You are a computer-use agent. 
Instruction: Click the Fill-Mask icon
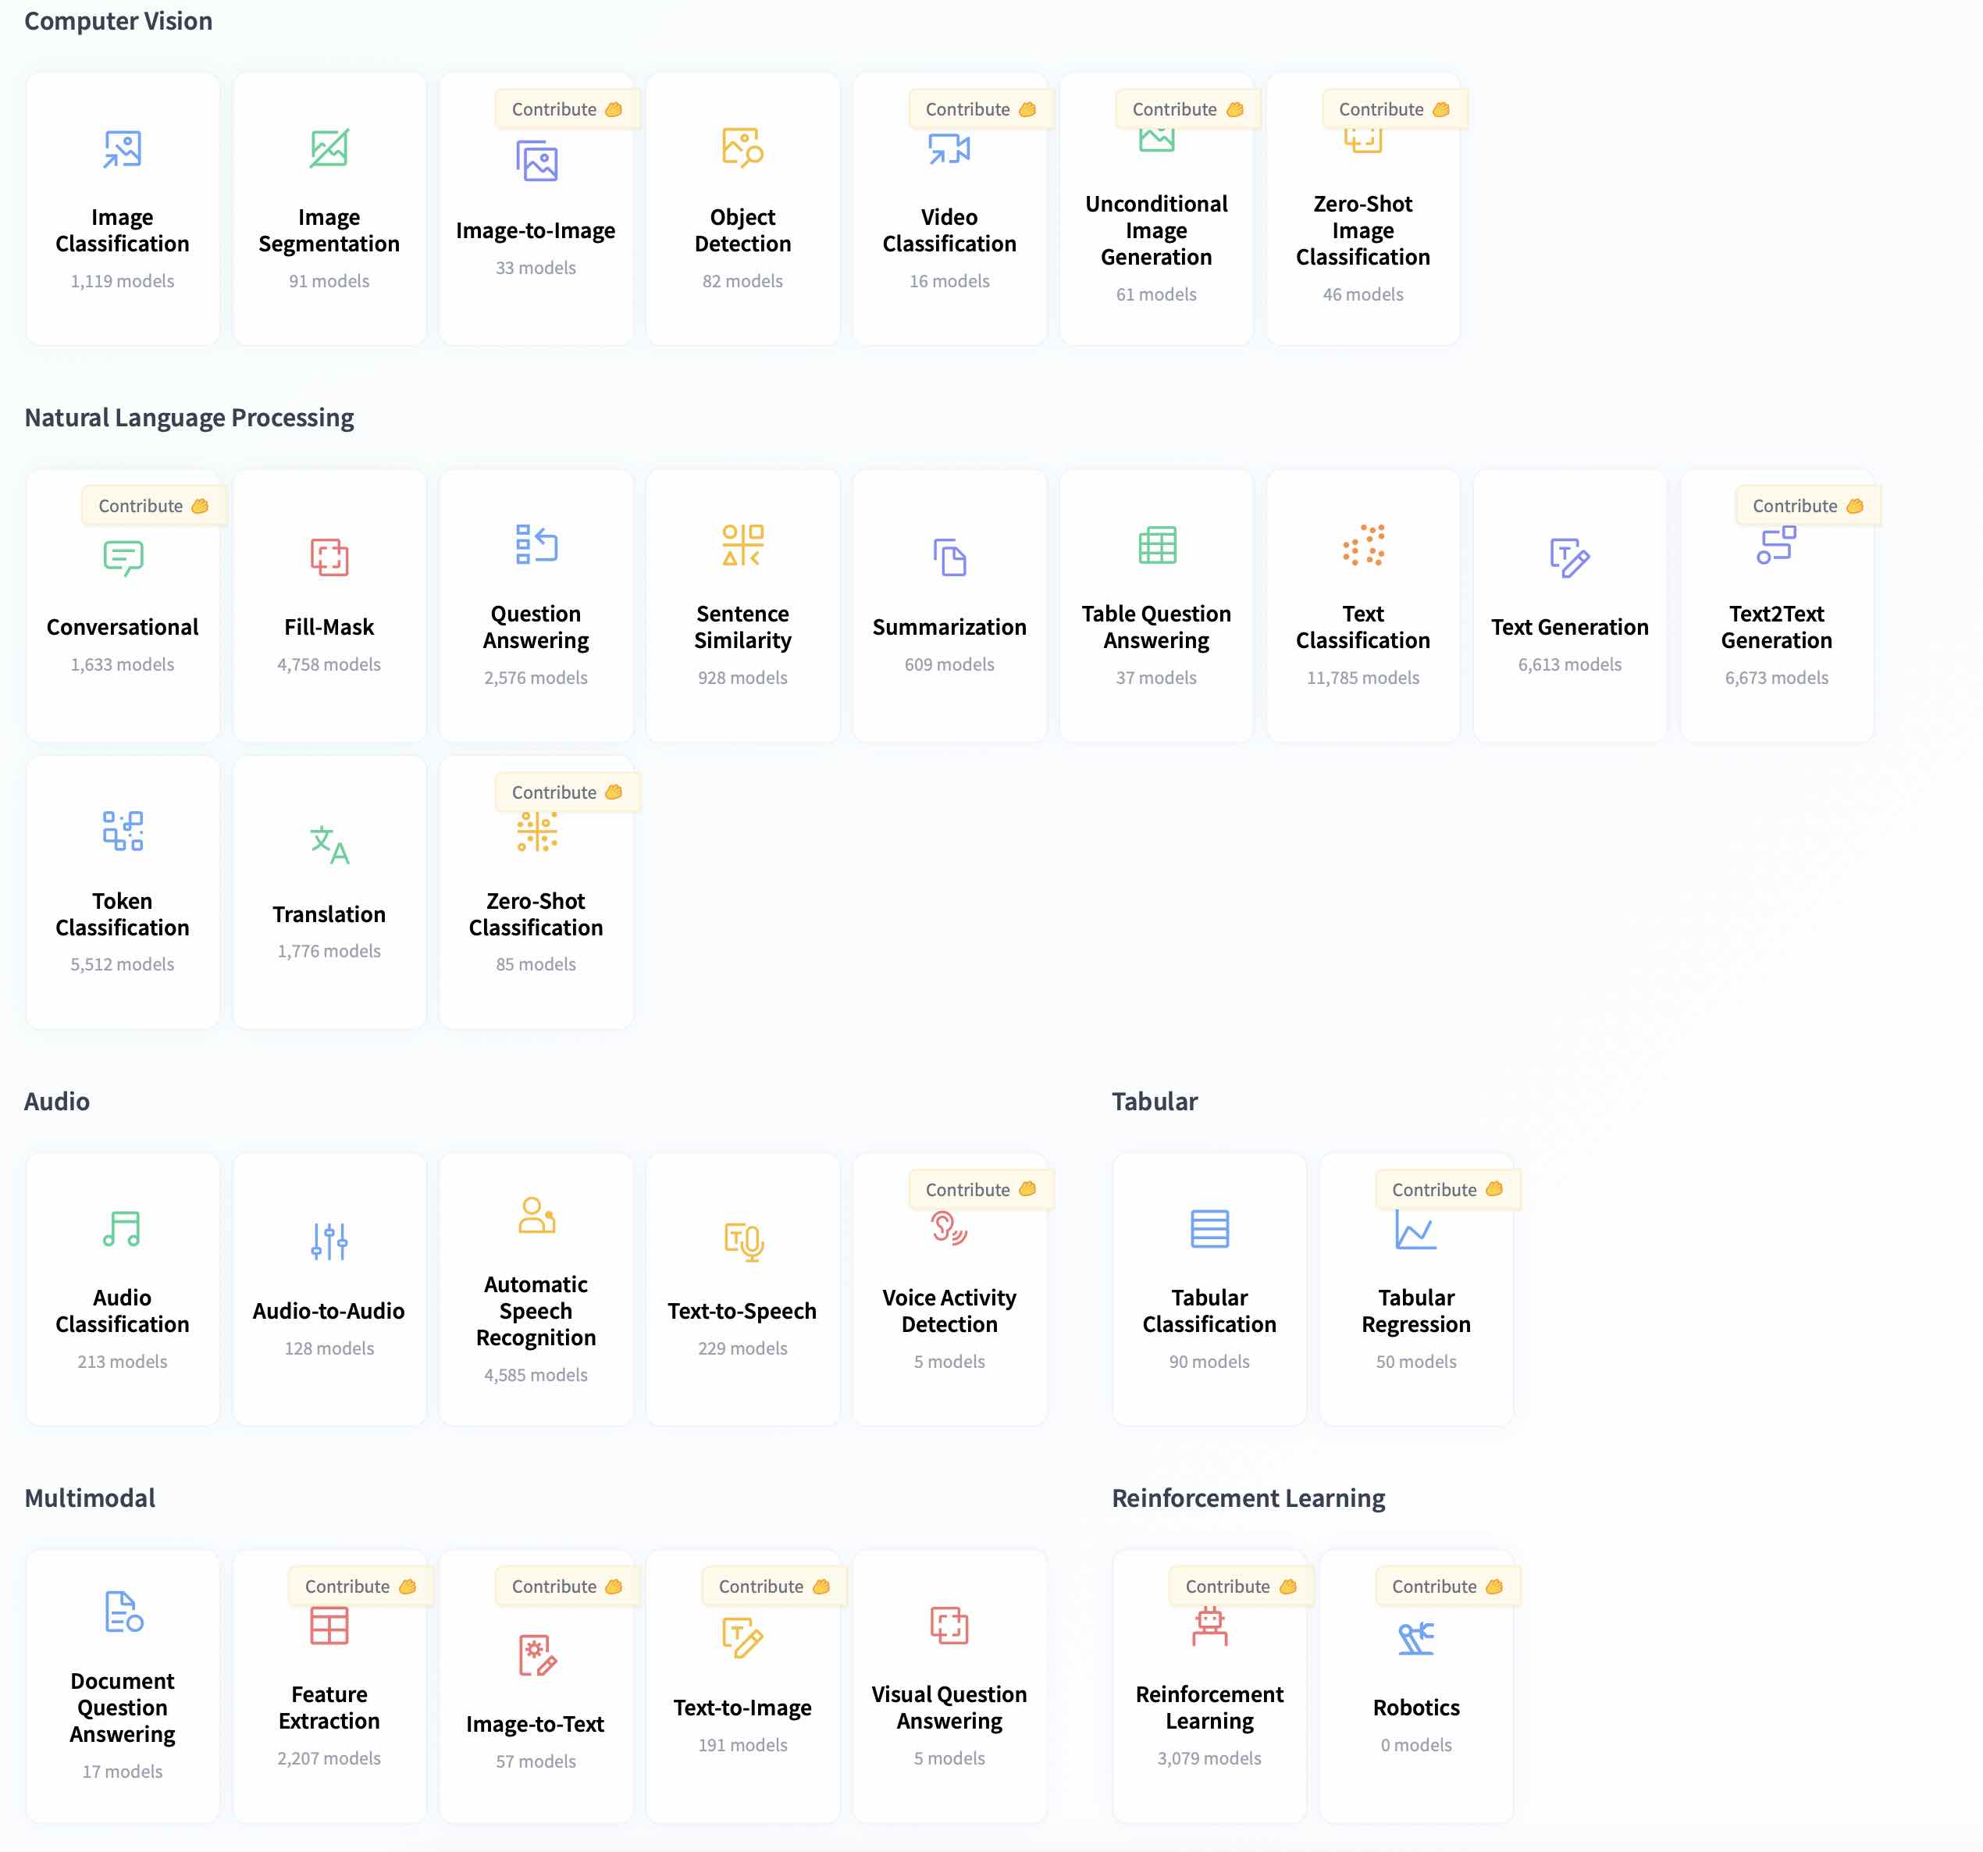329,557
